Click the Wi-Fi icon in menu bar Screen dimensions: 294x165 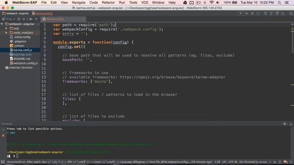[x=211, y=2]
